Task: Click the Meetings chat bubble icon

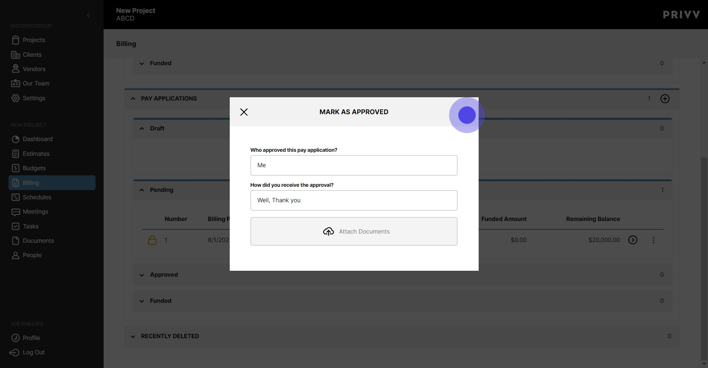Action: (x=15, y=212)
